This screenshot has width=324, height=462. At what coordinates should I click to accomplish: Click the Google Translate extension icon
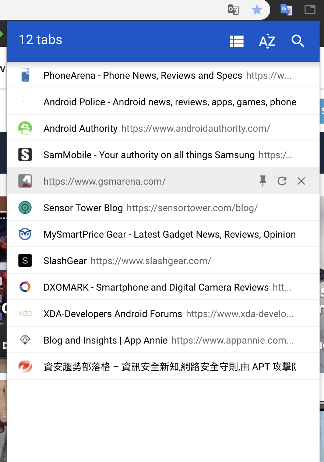coord(233,10)
